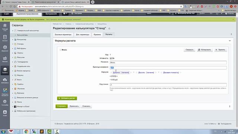Switch to the Базовые параметры tab
Viewport: 238px width, 134px height.
click(63, 35)
